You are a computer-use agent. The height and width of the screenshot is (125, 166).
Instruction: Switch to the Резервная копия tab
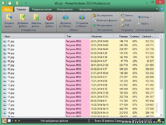pos(41,9)
